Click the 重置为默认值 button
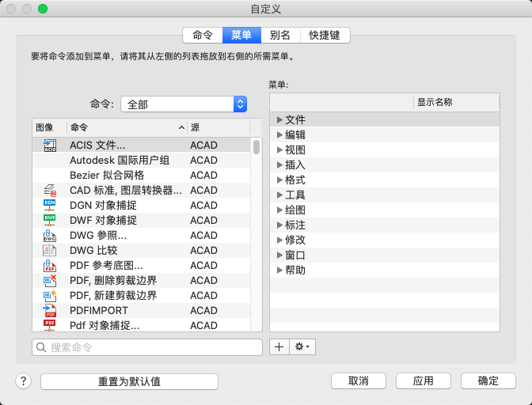The width and height of the screenshot is (532, 405). pyautogui.click(x=129, y=381)
